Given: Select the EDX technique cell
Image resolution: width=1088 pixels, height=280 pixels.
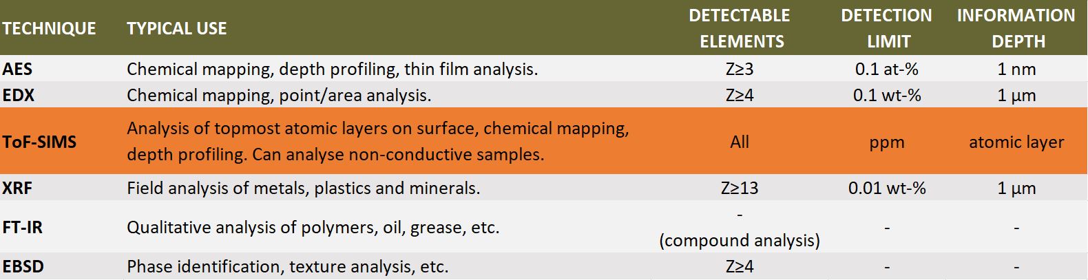Looking at the screenshot, I should pyautogui.click(x=19, y=95).
